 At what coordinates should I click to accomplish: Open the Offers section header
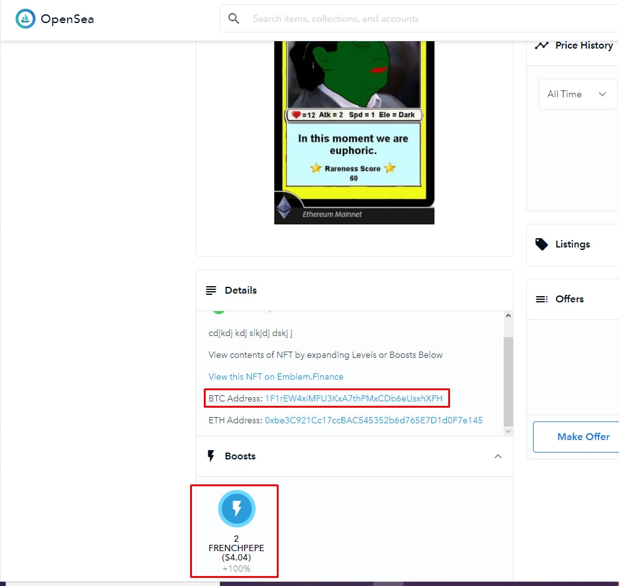572,299
